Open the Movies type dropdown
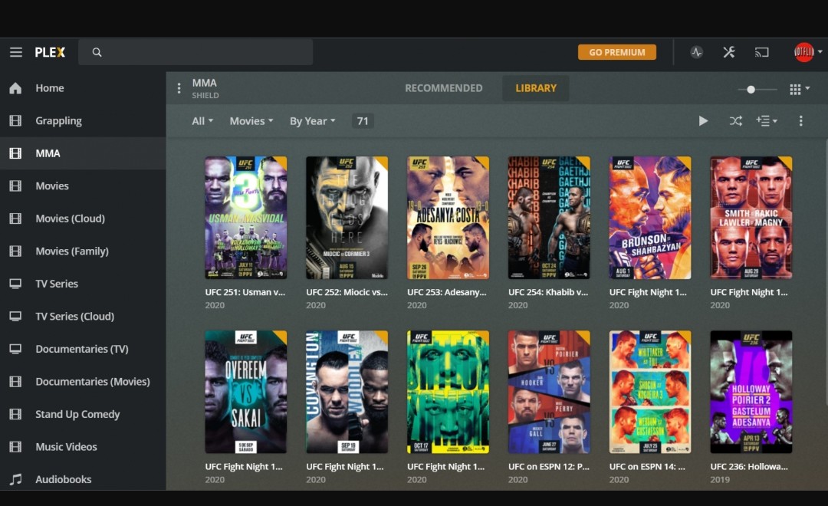 pos(251,121)
